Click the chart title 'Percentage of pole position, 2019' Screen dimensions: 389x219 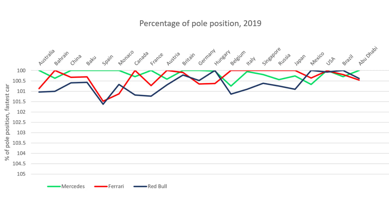[x=200, y=23]
